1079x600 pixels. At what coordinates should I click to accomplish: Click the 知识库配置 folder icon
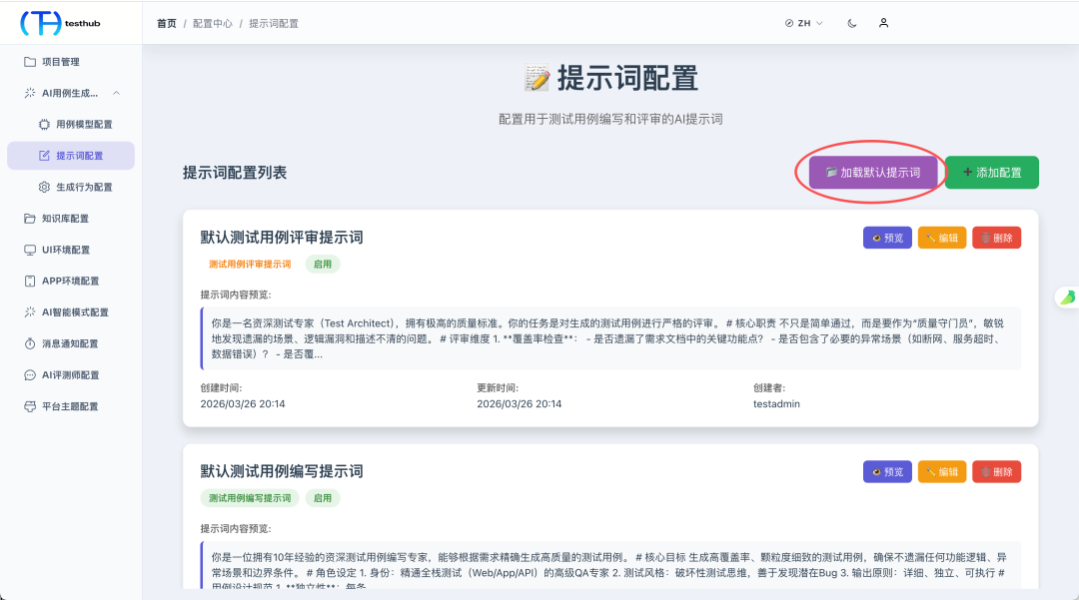30,219
